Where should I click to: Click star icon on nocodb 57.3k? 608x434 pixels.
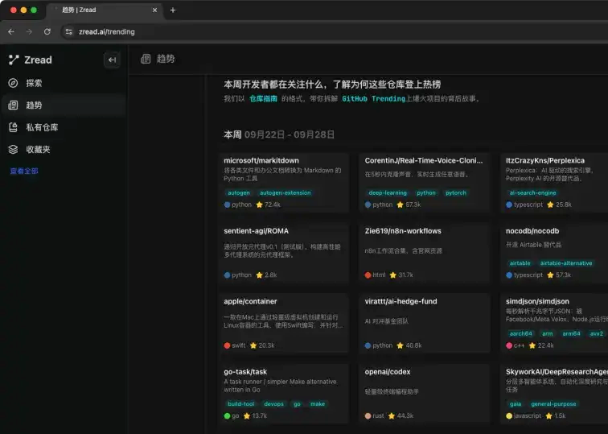coord(550,275)
